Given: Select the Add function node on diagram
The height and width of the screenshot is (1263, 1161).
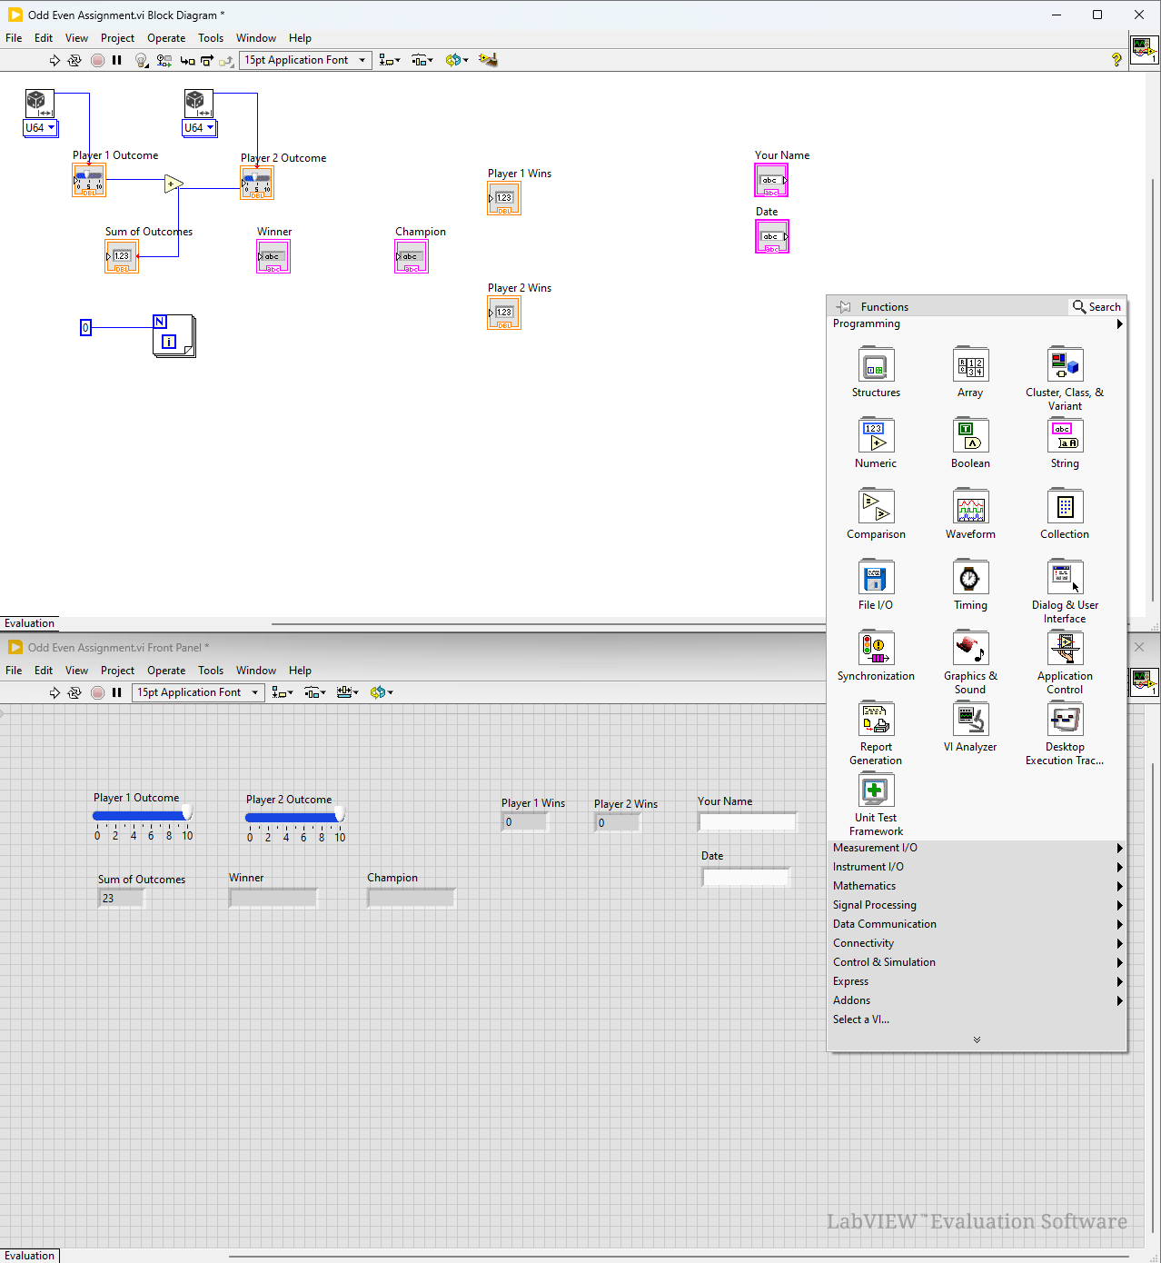Looking at the screenshot, I should [x=173, y=184].
